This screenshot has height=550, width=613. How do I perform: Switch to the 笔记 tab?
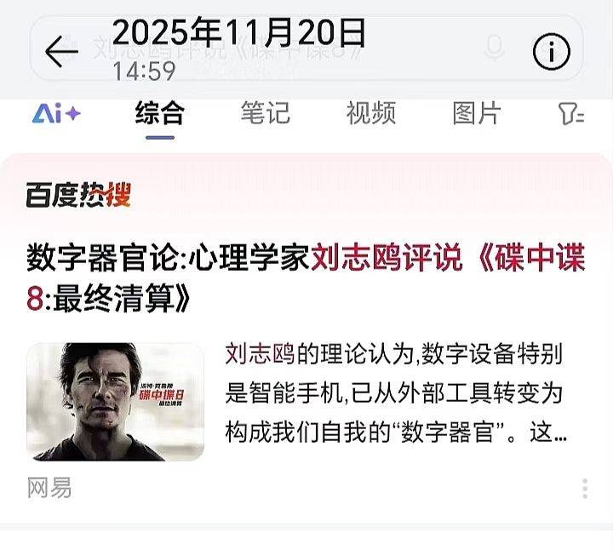point(266,113)
